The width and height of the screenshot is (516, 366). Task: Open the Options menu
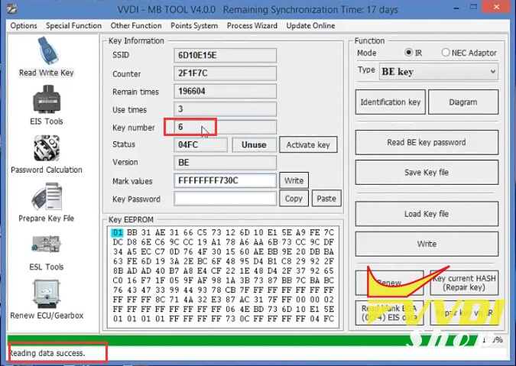pos(24,26)
